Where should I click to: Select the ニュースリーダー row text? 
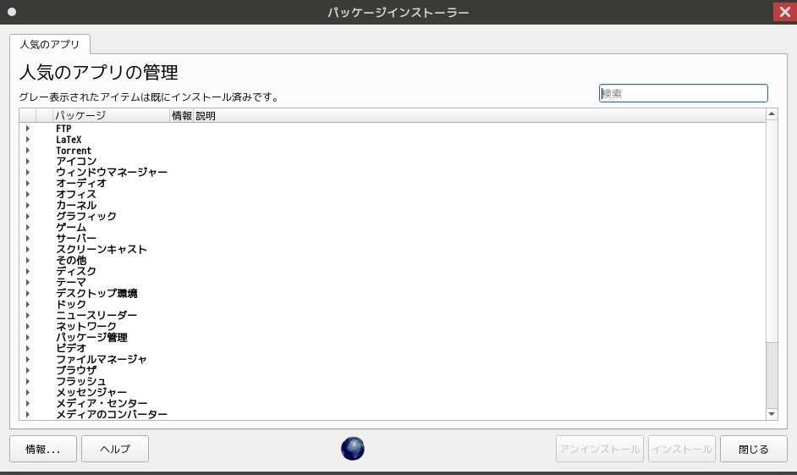[96, 315]
